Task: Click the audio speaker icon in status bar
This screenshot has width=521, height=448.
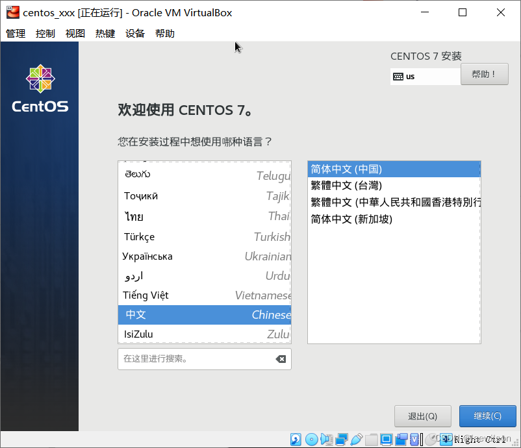Action: click(327, 440)
